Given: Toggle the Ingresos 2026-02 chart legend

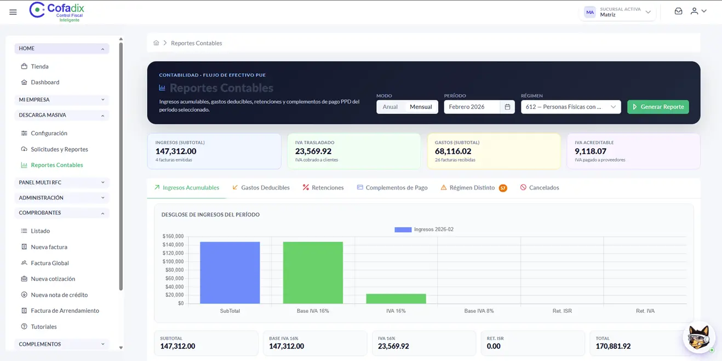Looking at the screenshot, I should (x=424, y=230).
